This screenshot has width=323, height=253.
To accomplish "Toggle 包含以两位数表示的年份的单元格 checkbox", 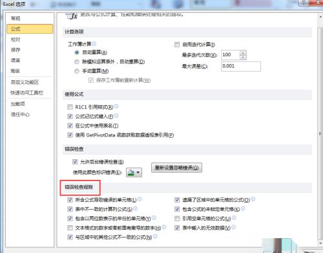I will pyautogui.click(x=70, y=219).
